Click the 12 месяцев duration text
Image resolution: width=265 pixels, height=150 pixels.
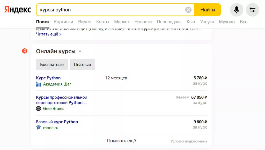(116, 78)
